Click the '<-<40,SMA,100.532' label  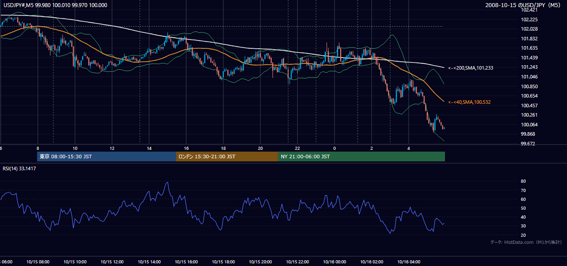[469, 102]
